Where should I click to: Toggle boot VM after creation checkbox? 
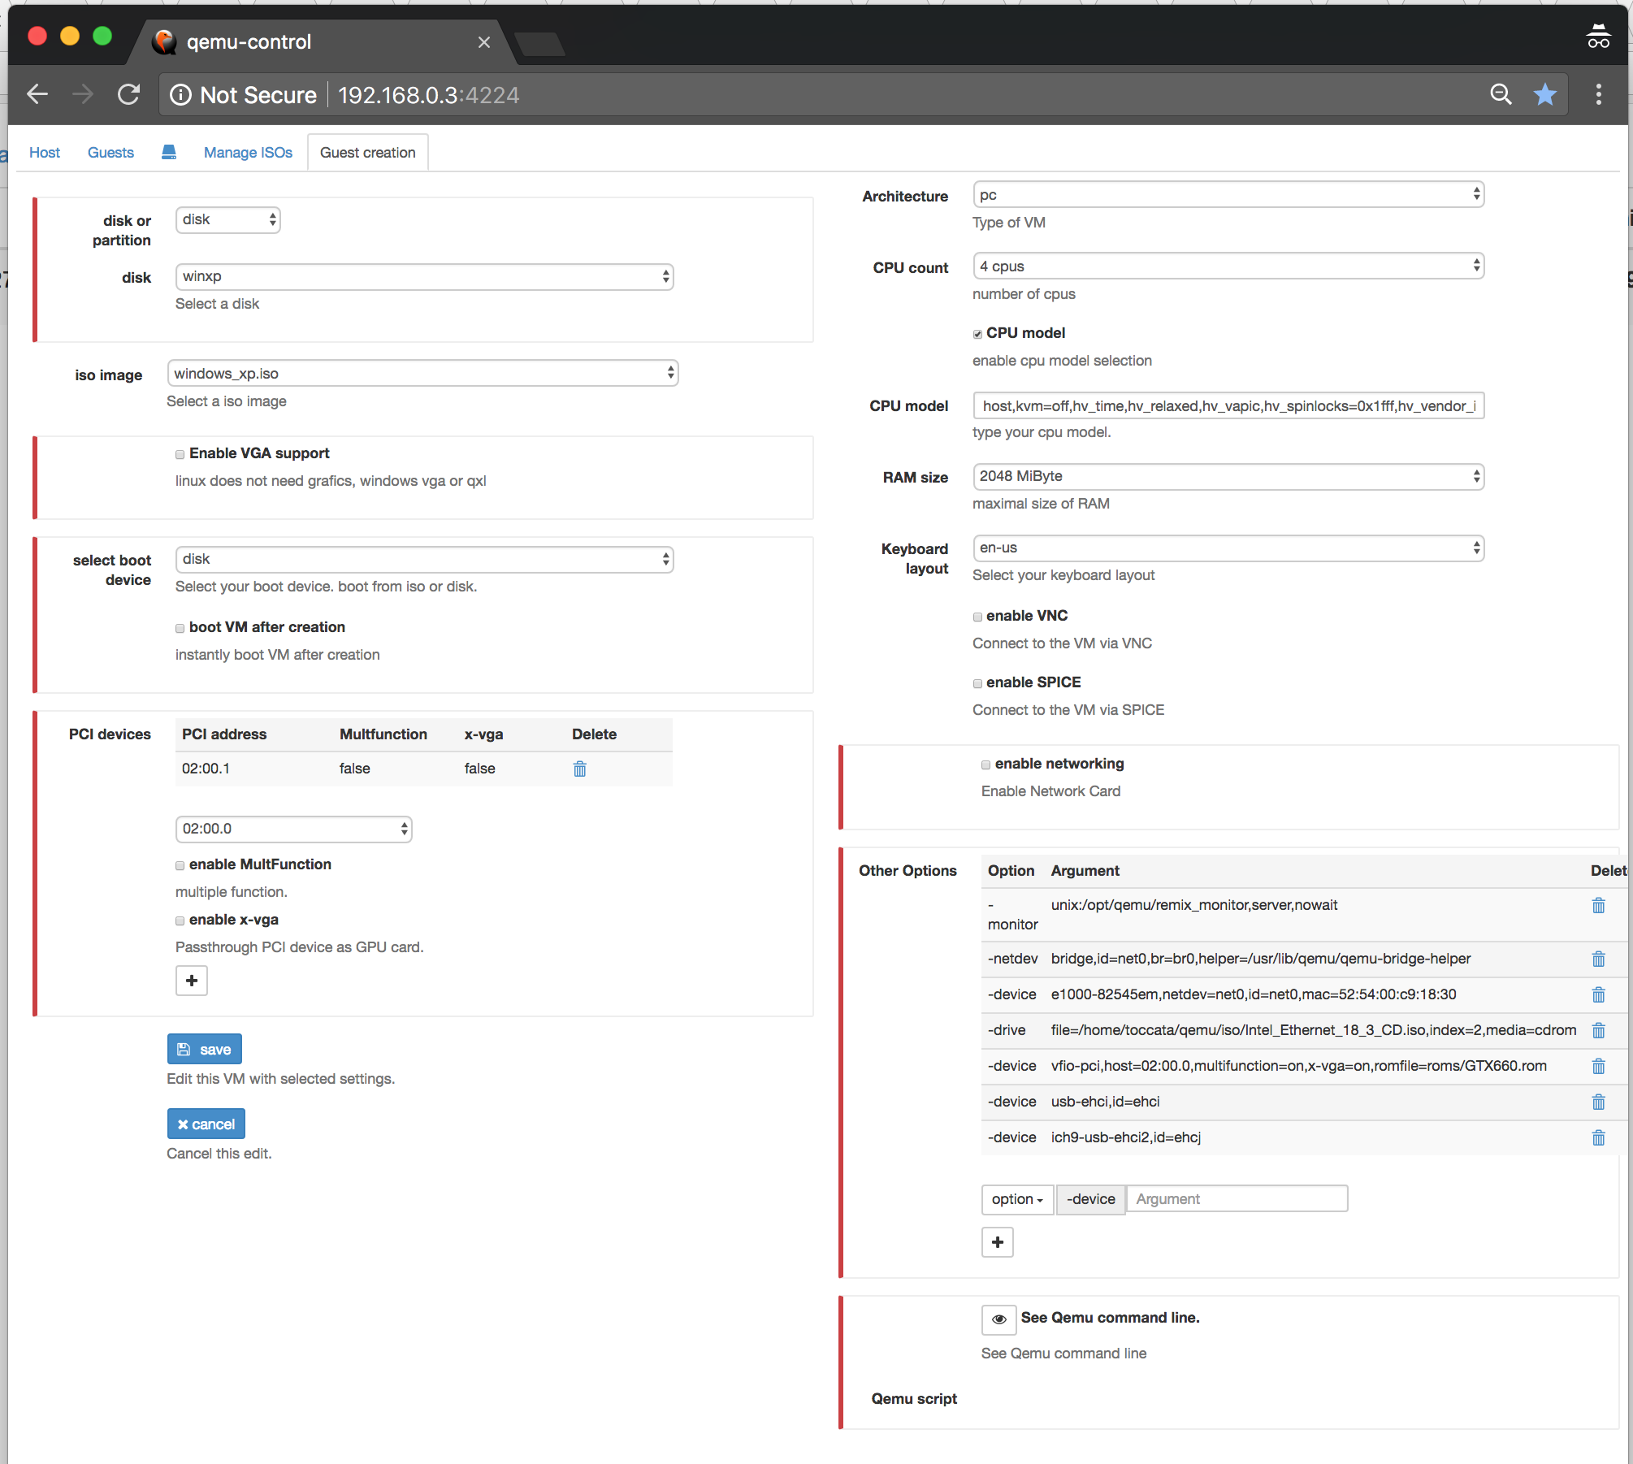[x=178, y=627]
